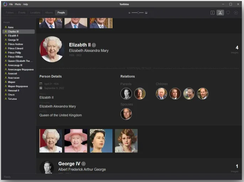Start slideshow with the play icon
Screen dimensions: 244x182
pyautogui.click(x=236, y=13)
